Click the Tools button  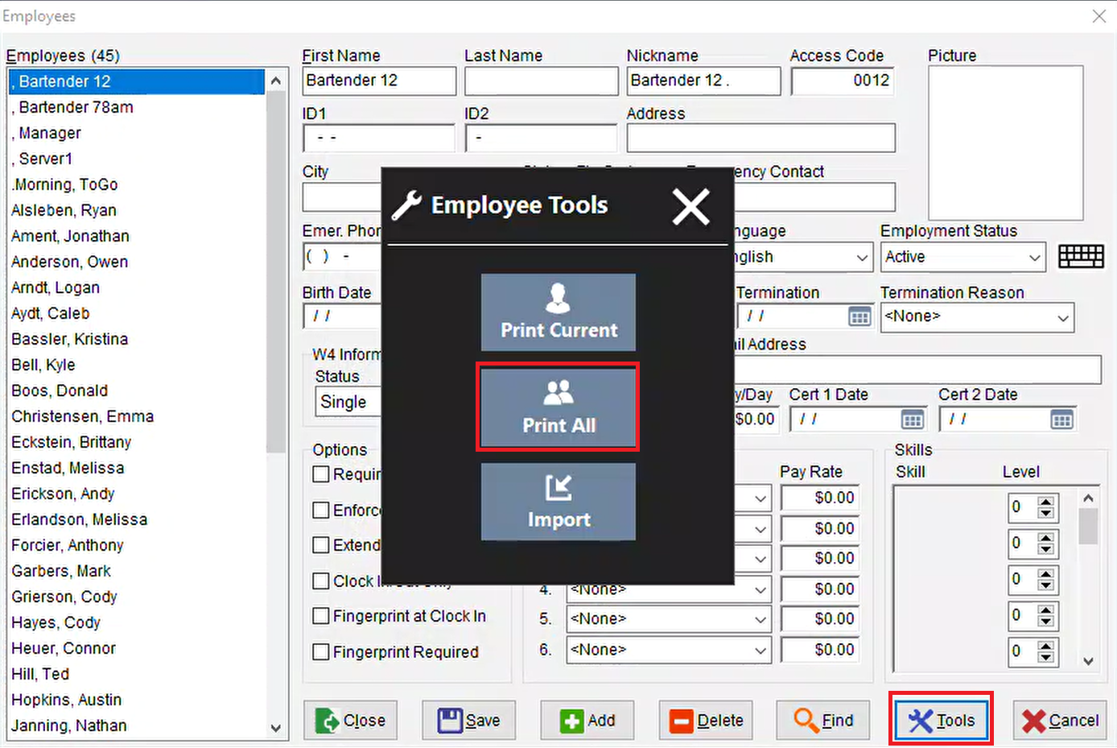[941, 720]
